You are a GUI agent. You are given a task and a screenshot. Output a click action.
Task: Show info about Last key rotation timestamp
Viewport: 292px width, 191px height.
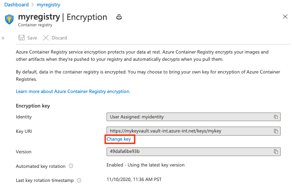point(79,181)
